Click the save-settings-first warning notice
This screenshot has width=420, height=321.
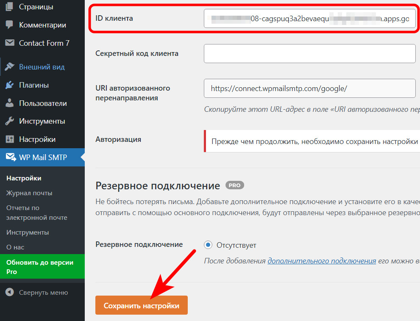312,141
